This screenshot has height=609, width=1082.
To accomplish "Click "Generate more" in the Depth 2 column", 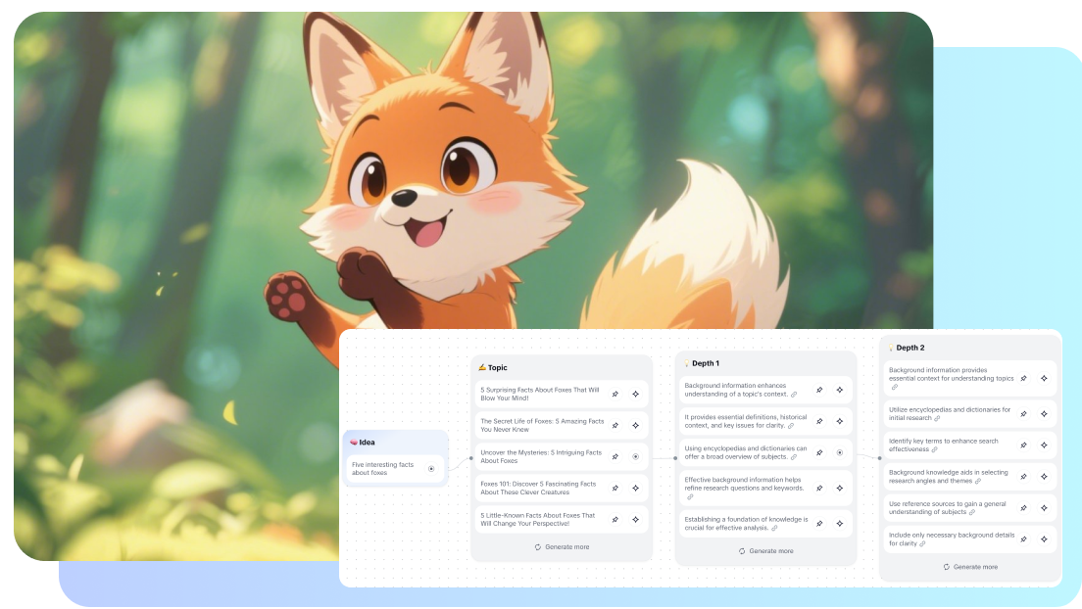I will (x=970, y=566).
